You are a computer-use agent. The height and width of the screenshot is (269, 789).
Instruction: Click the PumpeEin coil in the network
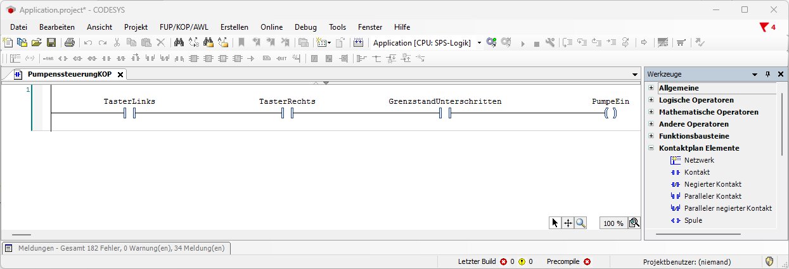click(610, 113)
